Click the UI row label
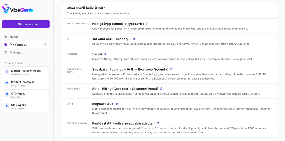 68,39
